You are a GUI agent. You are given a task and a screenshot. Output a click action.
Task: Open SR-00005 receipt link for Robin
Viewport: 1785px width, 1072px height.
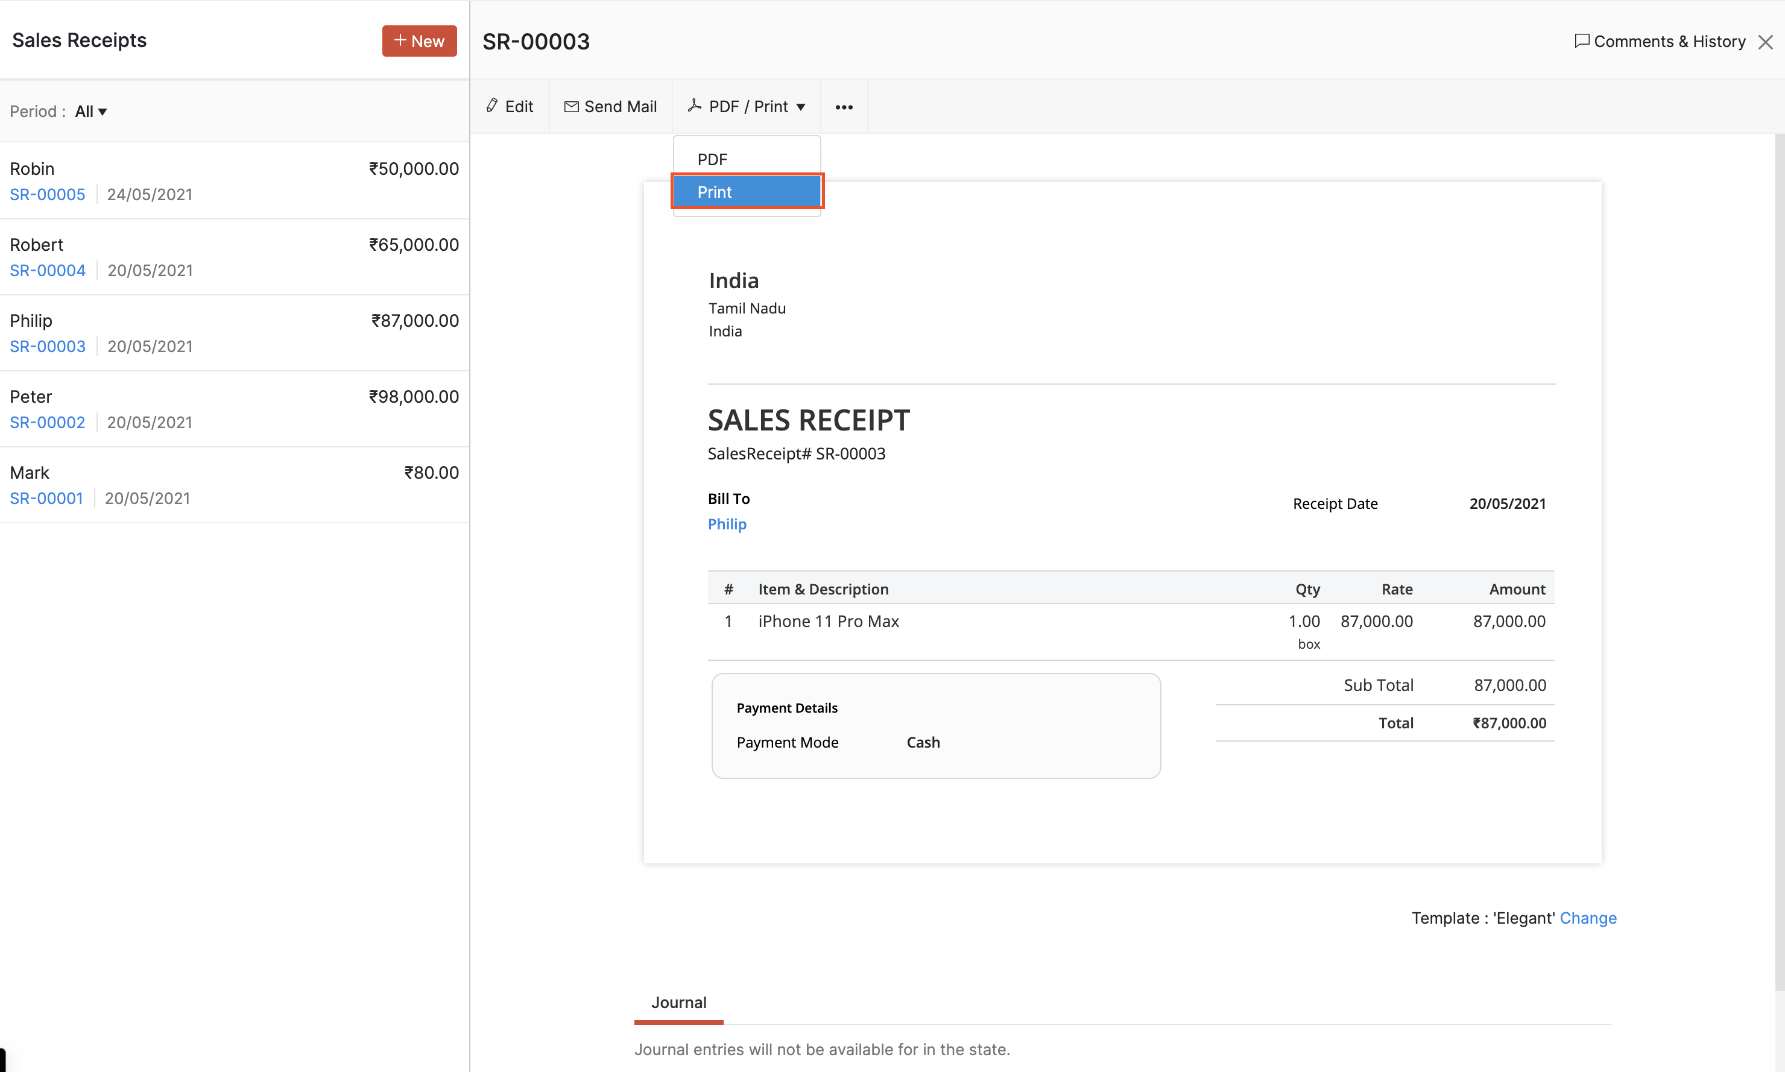tap(48, 194)
